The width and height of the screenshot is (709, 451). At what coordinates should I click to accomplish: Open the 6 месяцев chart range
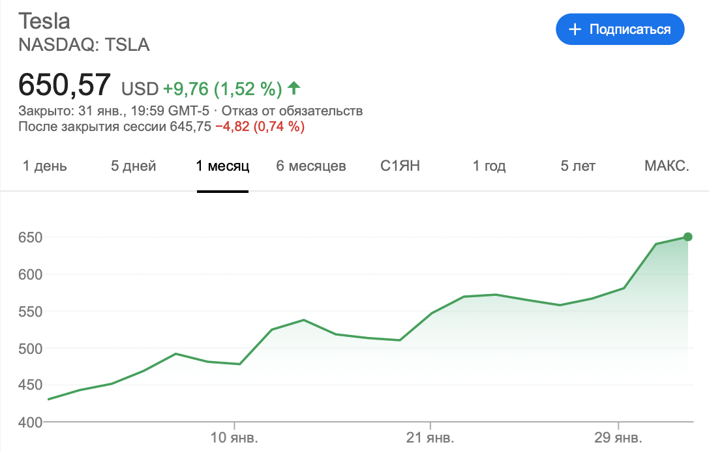pos(311,166)
